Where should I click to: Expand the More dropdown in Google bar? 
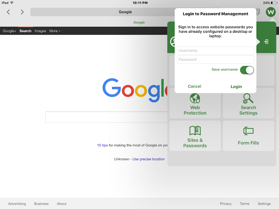tap(55, 31)
